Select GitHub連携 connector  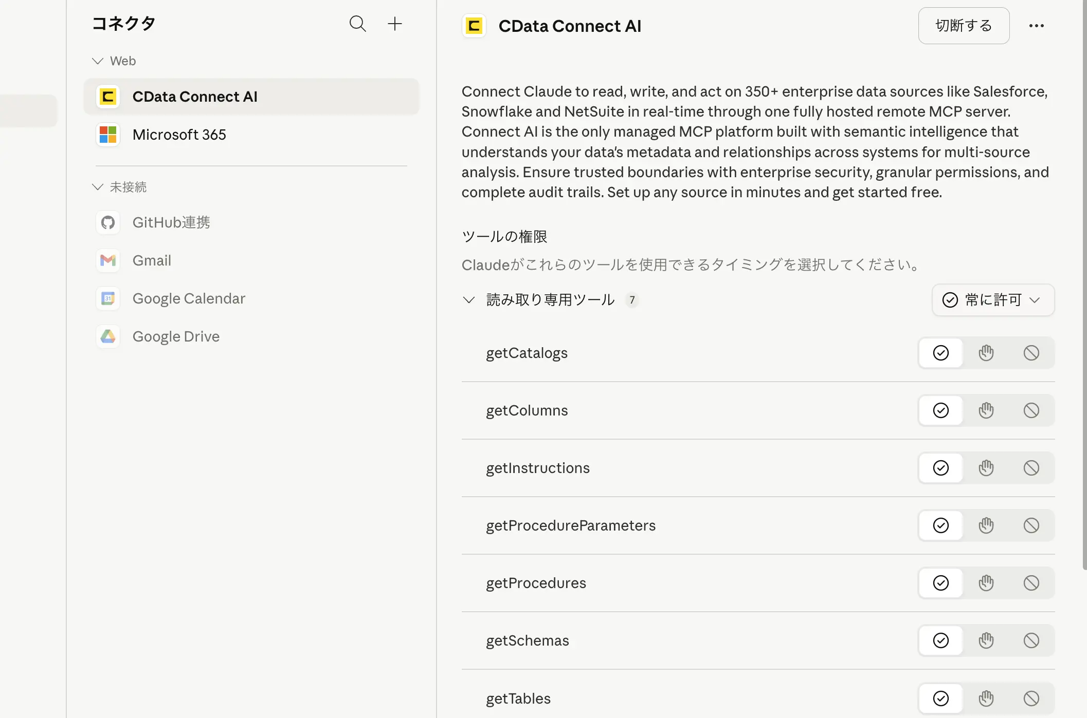(x=251, y=222)
